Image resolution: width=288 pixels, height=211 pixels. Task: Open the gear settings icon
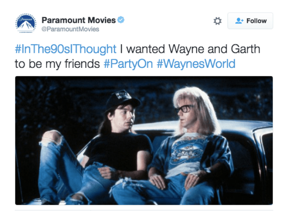tap(217, 21)
